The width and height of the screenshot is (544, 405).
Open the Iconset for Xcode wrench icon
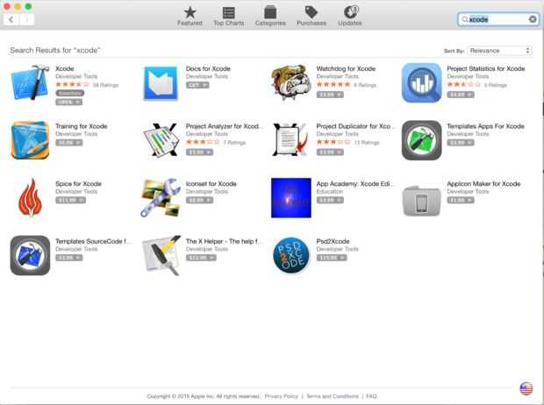coord(161,197)
